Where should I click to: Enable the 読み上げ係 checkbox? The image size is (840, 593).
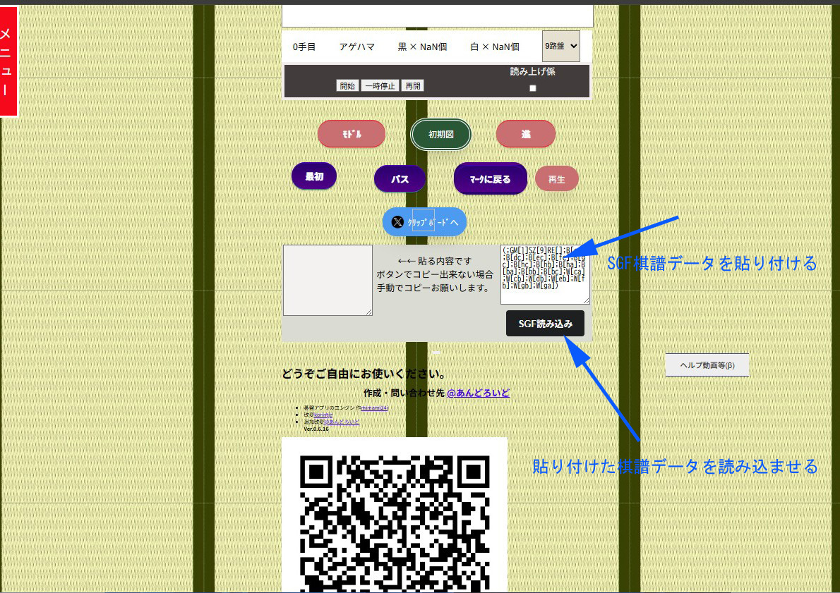532,88
